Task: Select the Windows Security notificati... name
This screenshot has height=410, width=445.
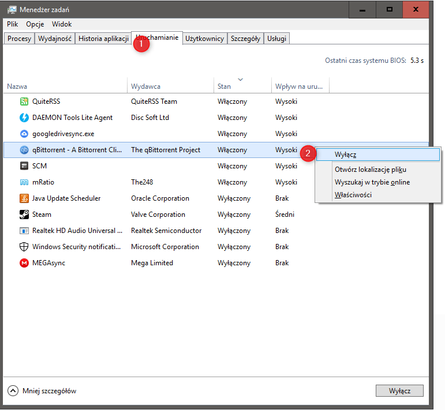Action: pos(77,247)
